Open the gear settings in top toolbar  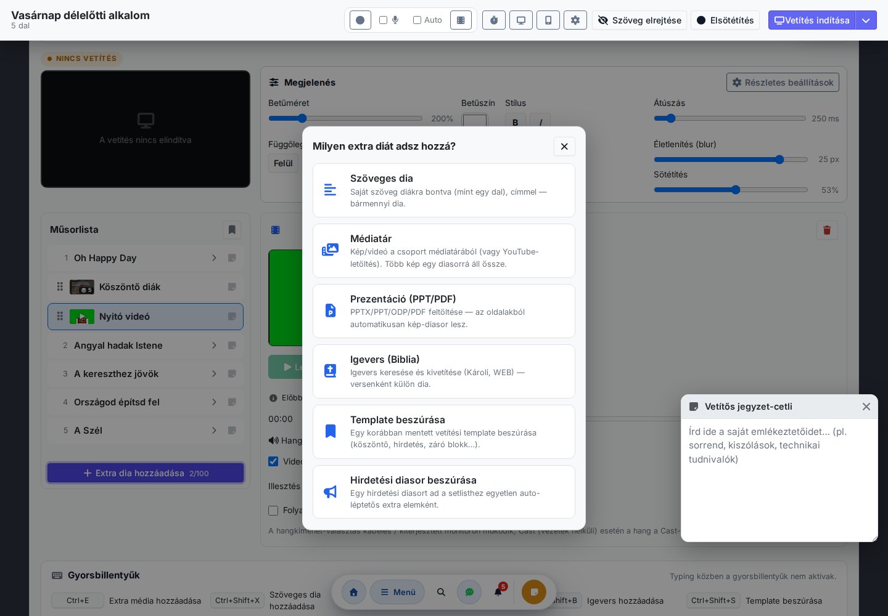tap(575, 20)
